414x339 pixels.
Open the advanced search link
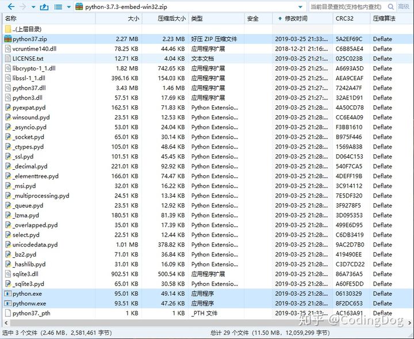click(404, 6)
